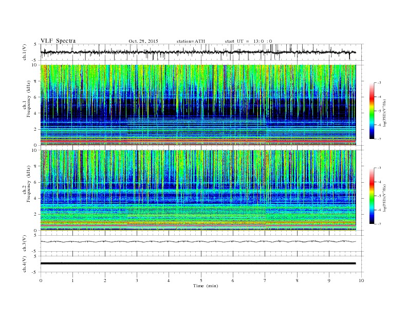The width and height of the screenshot is (407, 315).
Task: Click the 'ch.1(V)' waveform axis label
Action: [x=25, y=52]
